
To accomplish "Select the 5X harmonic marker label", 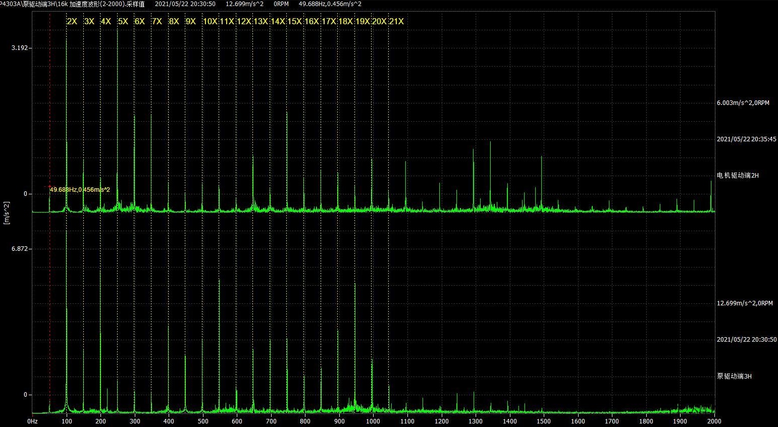I will tap(123, 22).
